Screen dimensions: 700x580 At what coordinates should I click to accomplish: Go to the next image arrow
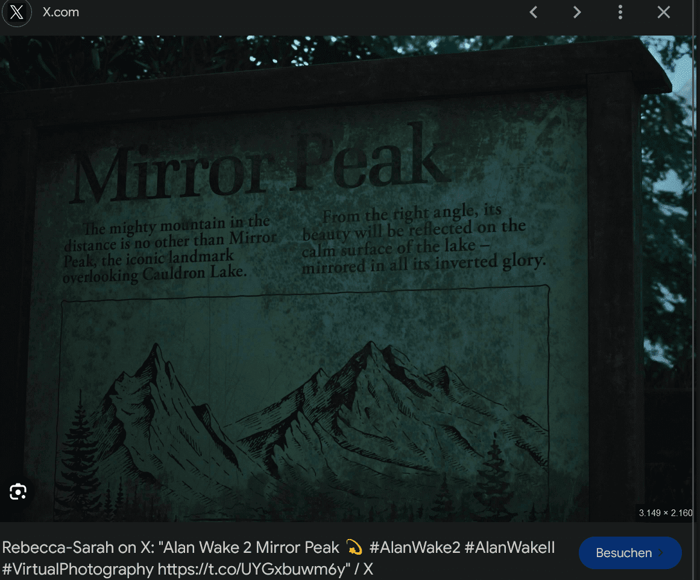pyautogui.click(x=577, y=12)
